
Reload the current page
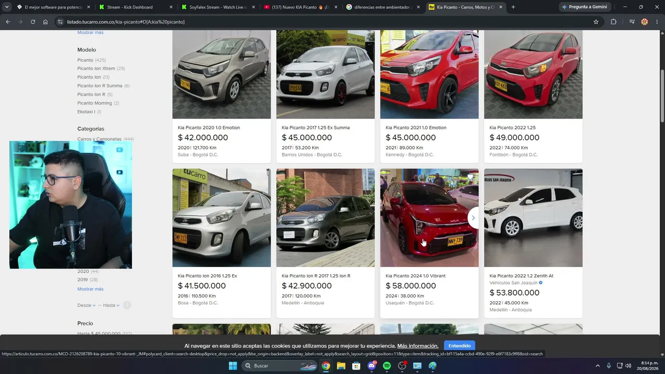coord(33,22)
